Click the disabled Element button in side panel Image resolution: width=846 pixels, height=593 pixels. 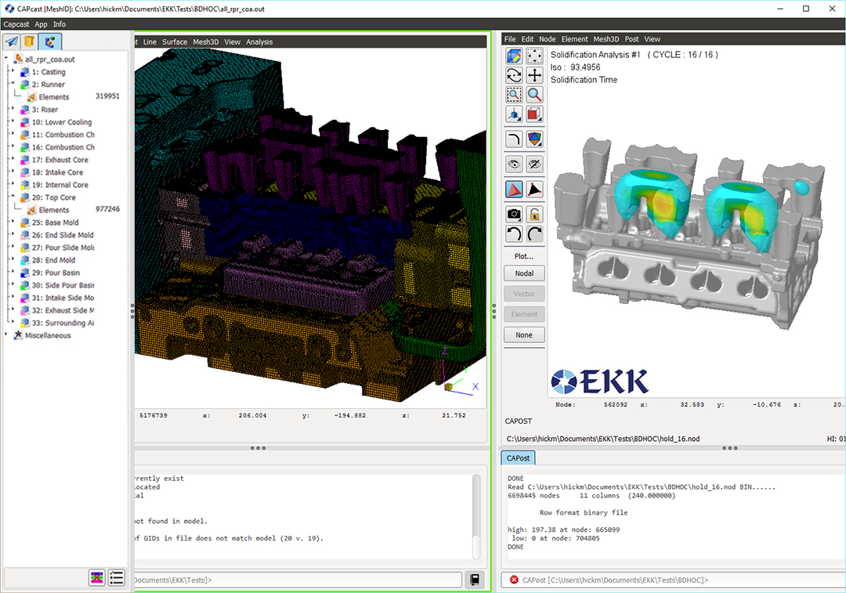(x=524, y=315)
